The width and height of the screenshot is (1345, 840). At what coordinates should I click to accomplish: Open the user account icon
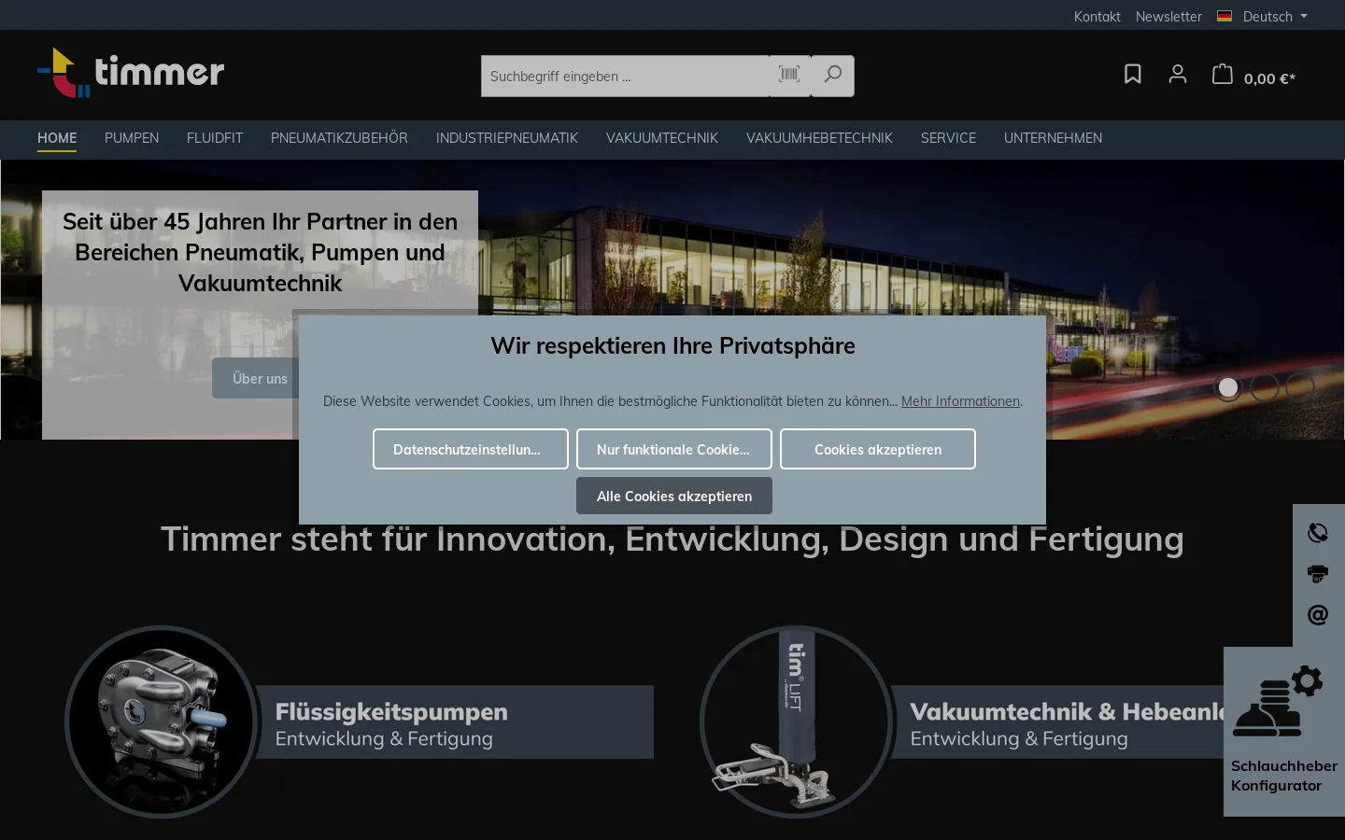coord(1177,75)
